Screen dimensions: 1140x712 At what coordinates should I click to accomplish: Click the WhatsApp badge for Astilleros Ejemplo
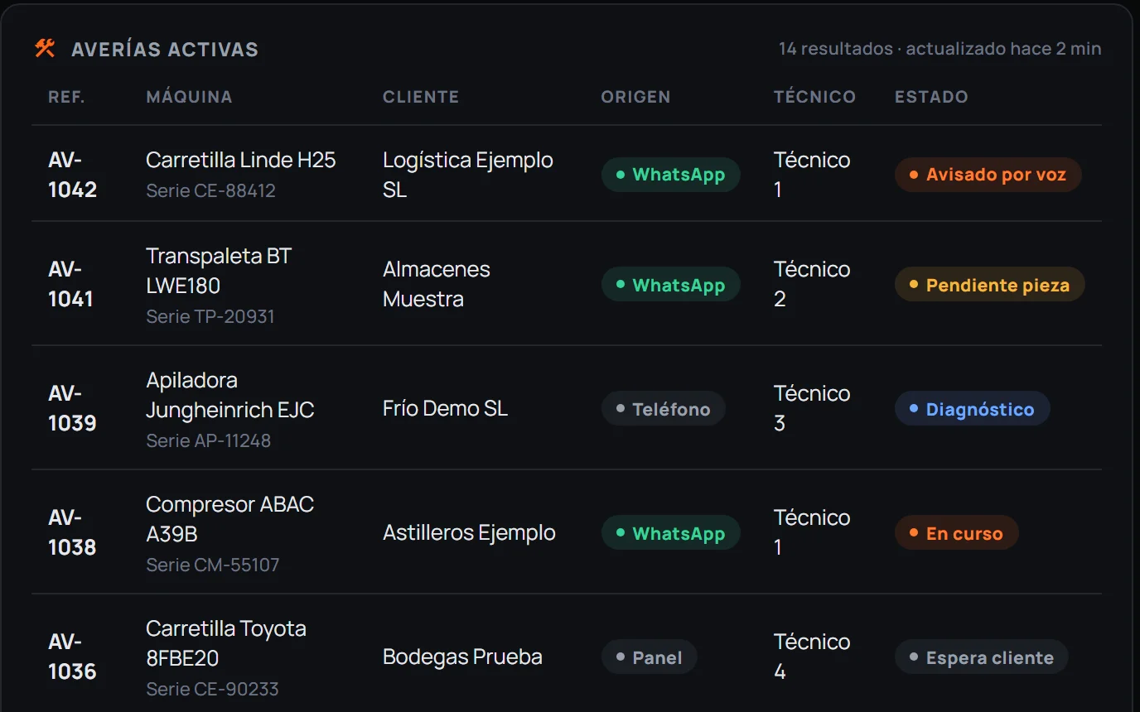[x=671, y=533]
